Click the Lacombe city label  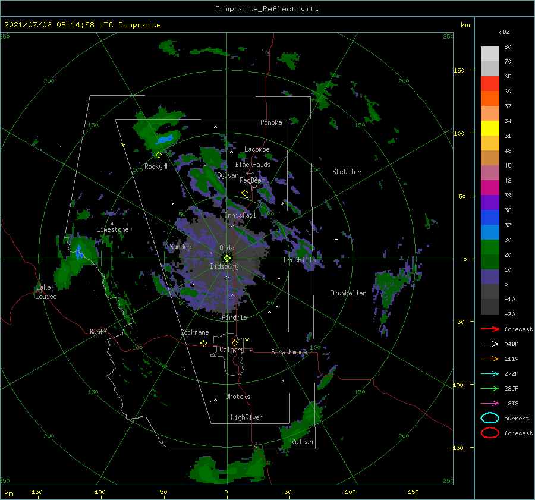(257, 149)
